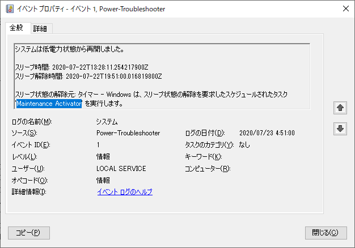Click the レベル field value 情報

(103, 157)
